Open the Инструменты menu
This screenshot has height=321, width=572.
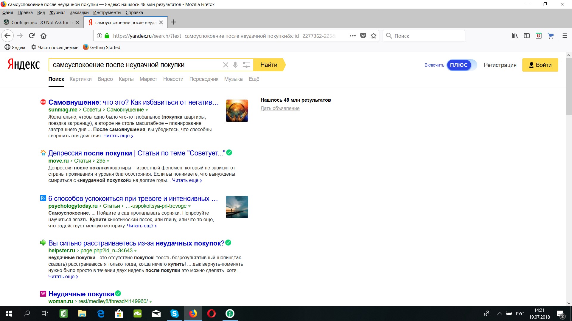pyautogui.click(x=107, y=12)
